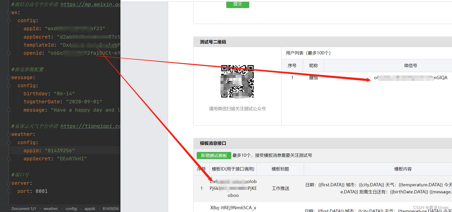Click the port: 8081 line

(33, 191)
